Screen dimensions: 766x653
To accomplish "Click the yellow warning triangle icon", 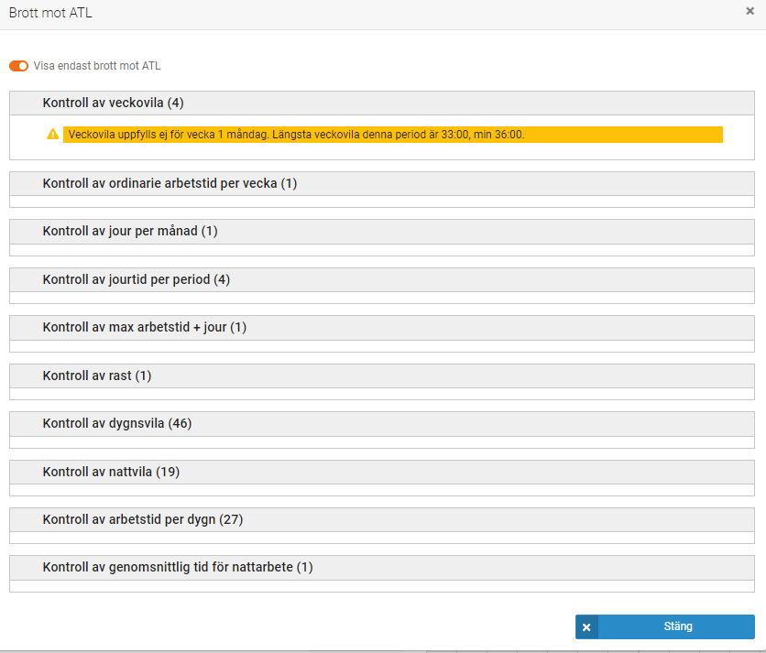I will 53,135.
